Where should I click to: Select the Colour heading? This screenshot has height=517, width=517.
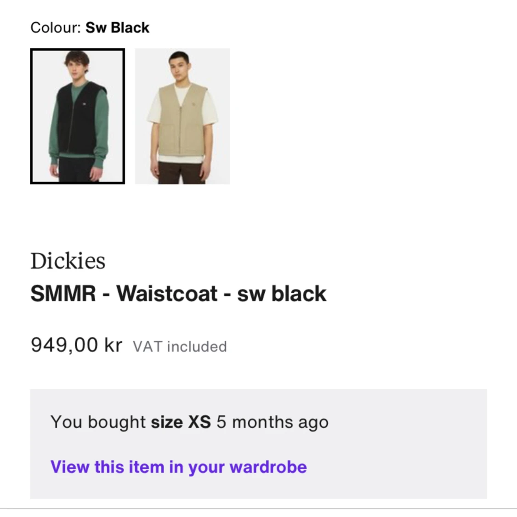pos(55,27)
